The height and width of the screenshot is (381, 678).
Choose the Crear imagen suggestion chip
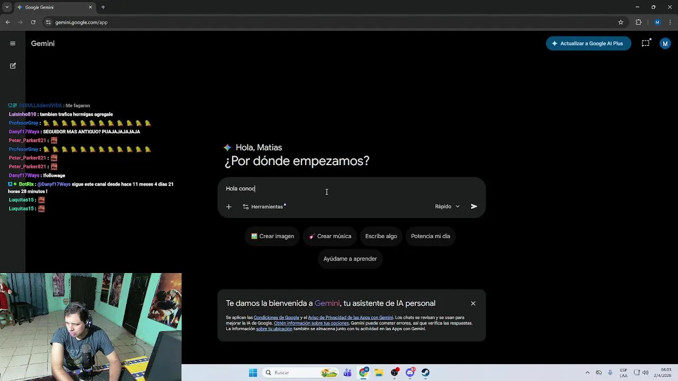pos(273,236)
